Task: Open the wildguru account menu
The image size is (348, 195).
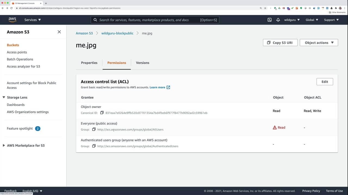Action: (x=292, y=20)
